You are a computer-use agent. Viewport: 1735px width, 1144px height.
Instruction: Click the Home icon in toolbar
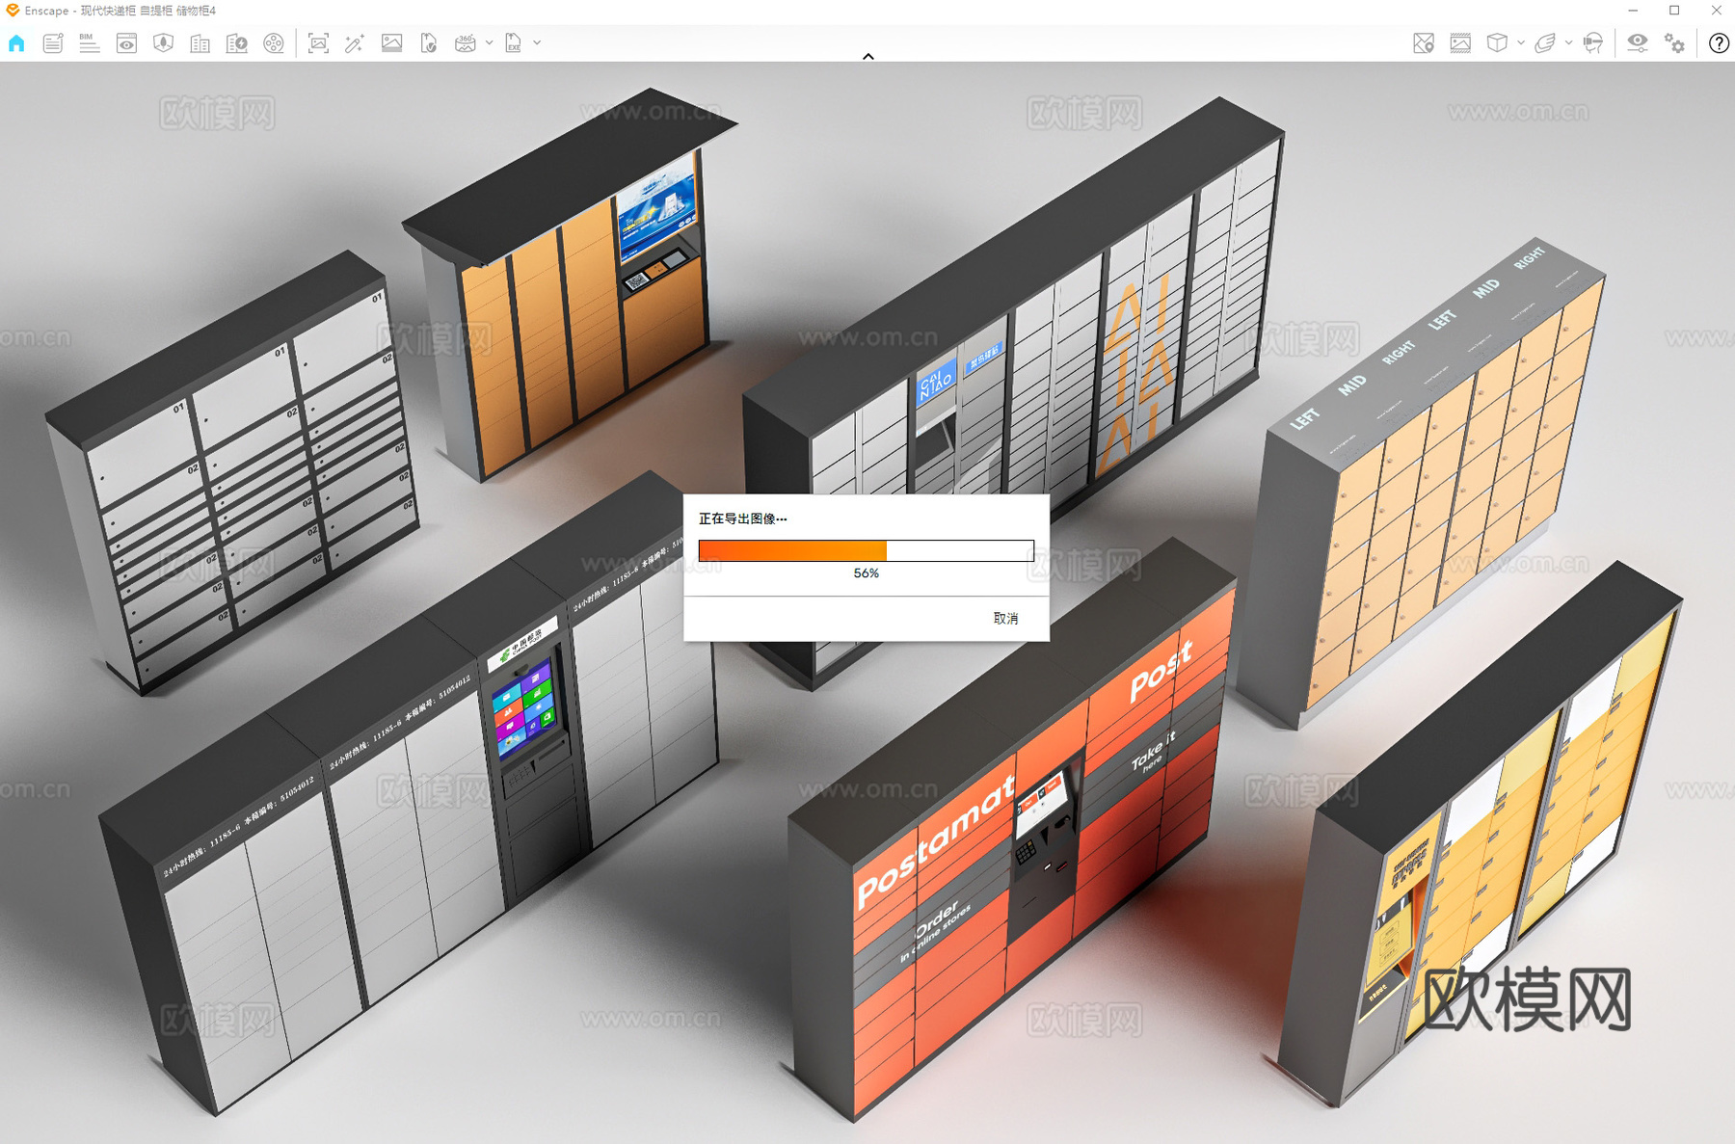[16, 43]
